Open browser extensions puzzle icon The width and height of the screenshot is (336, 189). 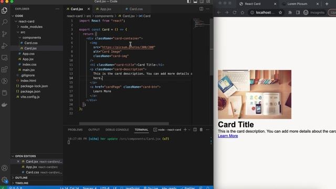(x=290, y=13)
